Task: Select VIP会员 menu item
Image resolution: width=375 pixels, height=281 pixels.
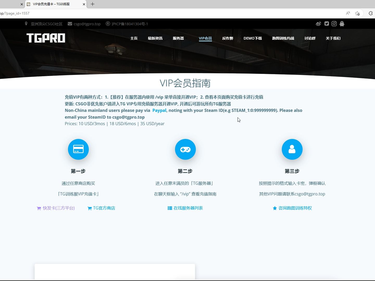Action: (x=205, y=38)
